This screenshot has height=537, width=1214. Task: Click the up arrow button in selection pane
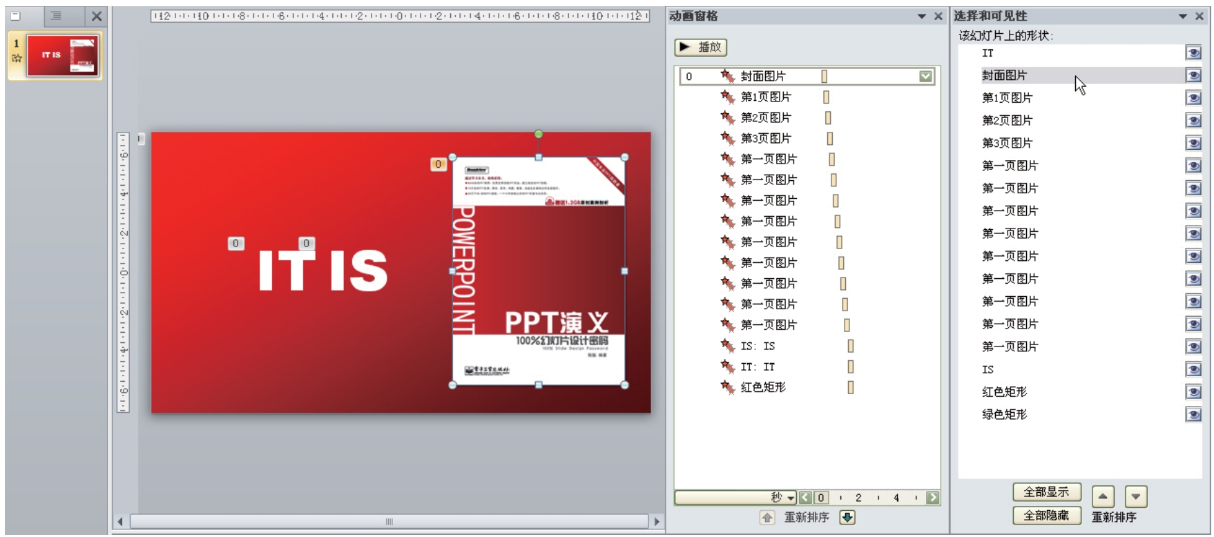[1103, 496]
